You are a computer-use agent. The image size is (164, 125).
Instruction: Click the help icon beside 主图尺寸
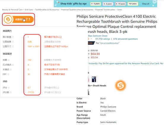(x=13, y=47)
